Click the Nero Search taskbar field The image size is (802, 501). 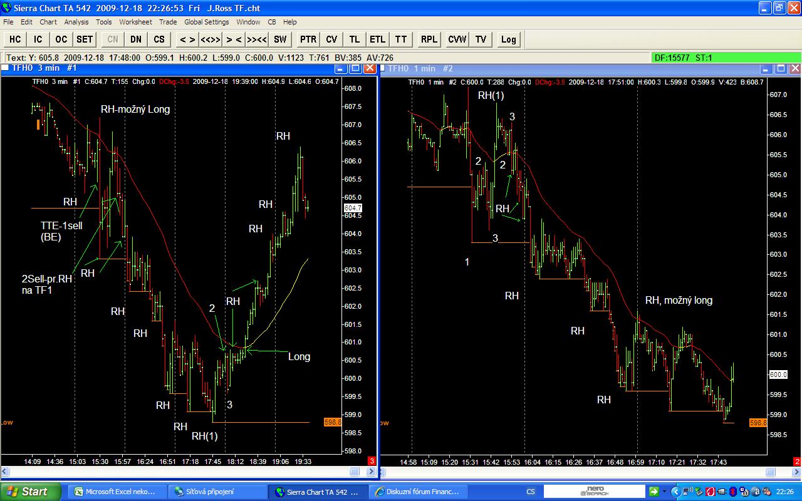pos(594,492)
